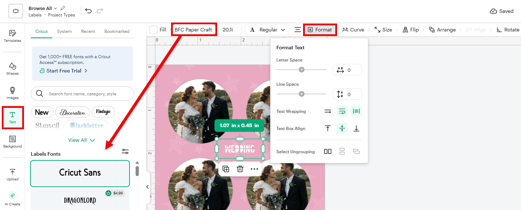Image resolution: width=521 pixels, height=210 pixels.
Task: Ungroup text to lines
Action: click(342, 151)
